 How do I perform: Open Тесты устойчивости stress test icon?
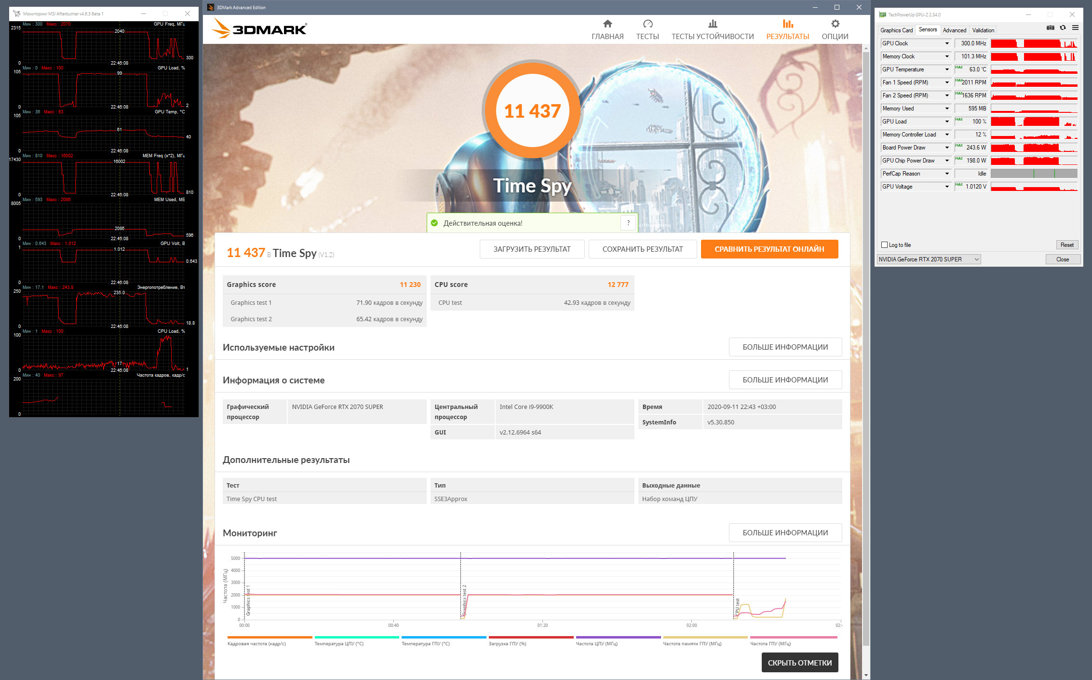pos(713,24)
